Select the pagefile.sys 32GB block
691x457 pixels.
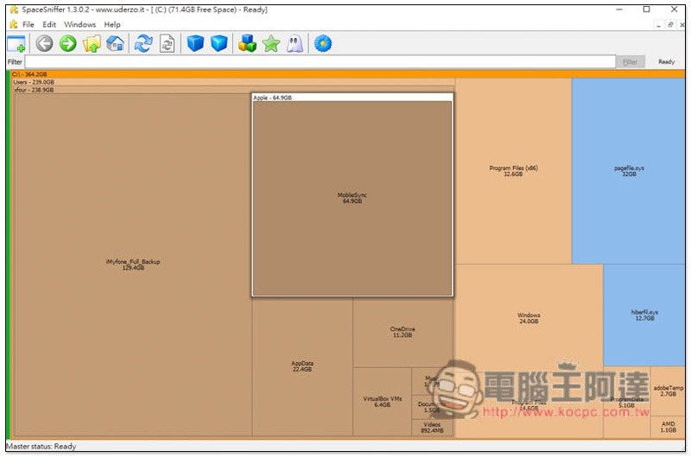(629, 171)
